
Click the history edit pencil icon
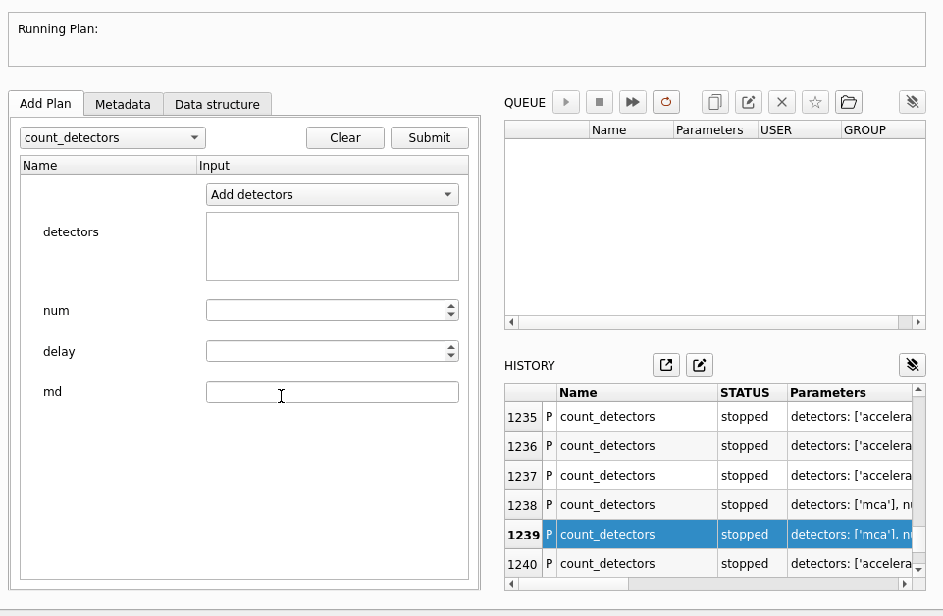coord(699,365)
